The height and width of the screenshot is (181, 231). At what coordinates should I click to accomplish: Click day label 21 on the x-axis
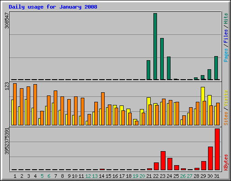pos(149,176)
